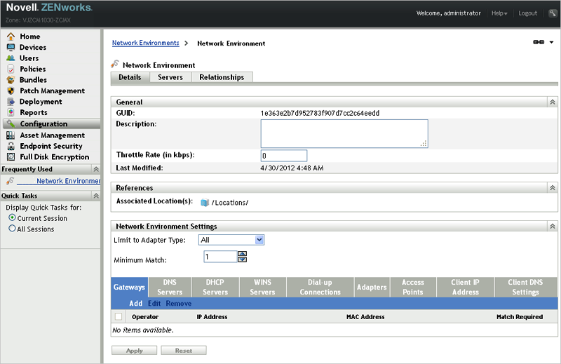Check the select-all checkbox in Gateways table
Image resolution: width=561 pixels, height=364 pixels.
coord(118,317)
